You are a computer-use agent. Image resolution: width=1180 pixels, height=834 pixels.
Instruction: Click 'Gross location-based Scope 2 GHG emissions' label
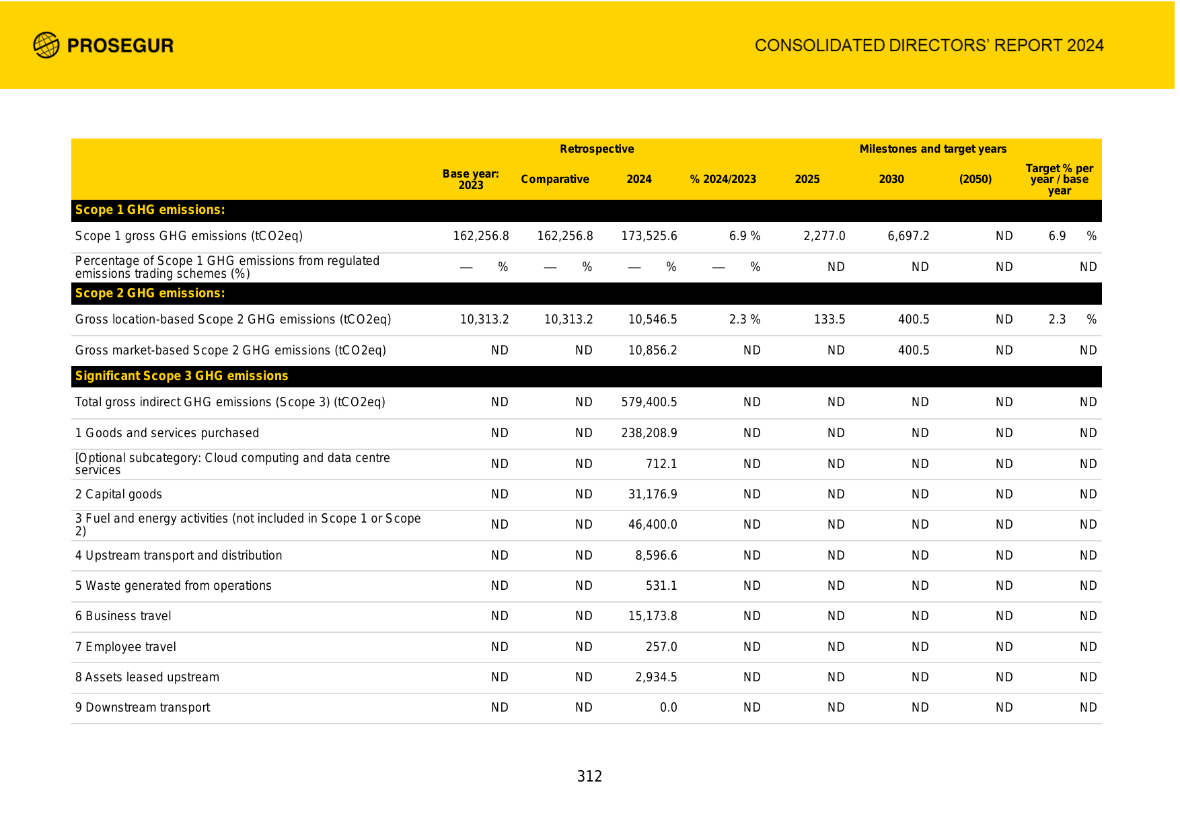tap(233, 319)
